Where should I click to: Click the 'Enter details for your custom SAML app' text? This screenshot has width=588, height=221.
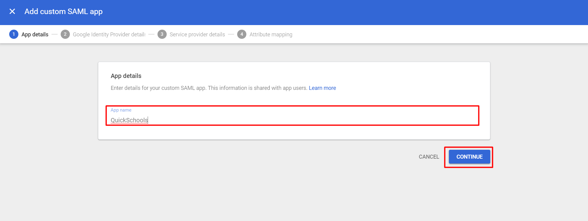tap(158, 88)
